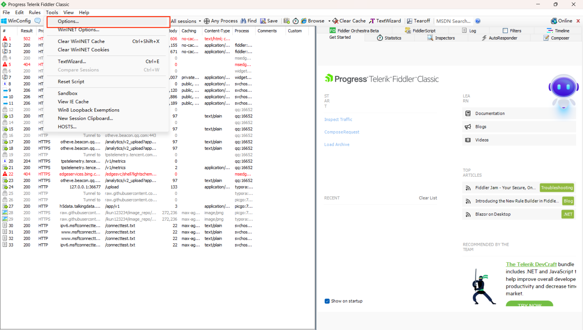Choose Reset Script menu entry
The height and width of the screenshot is (330, 583).
(106, 82)
